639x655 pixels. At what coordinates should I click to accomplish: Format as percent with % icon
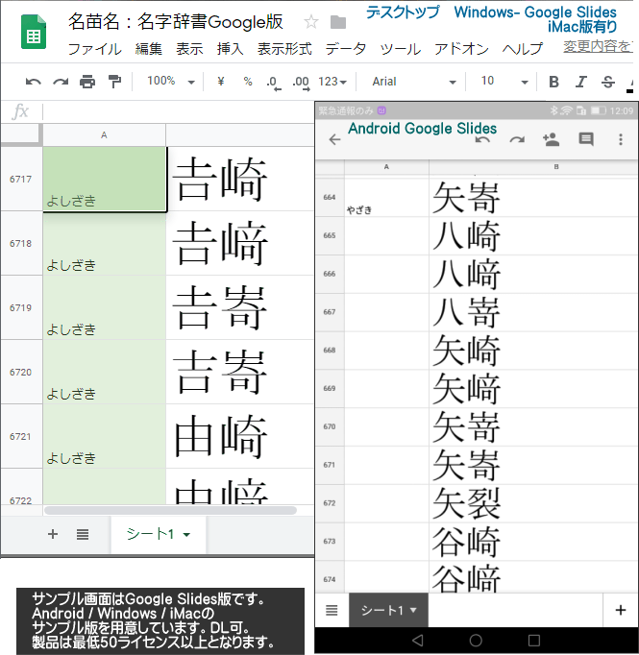(x=248, y=81)
